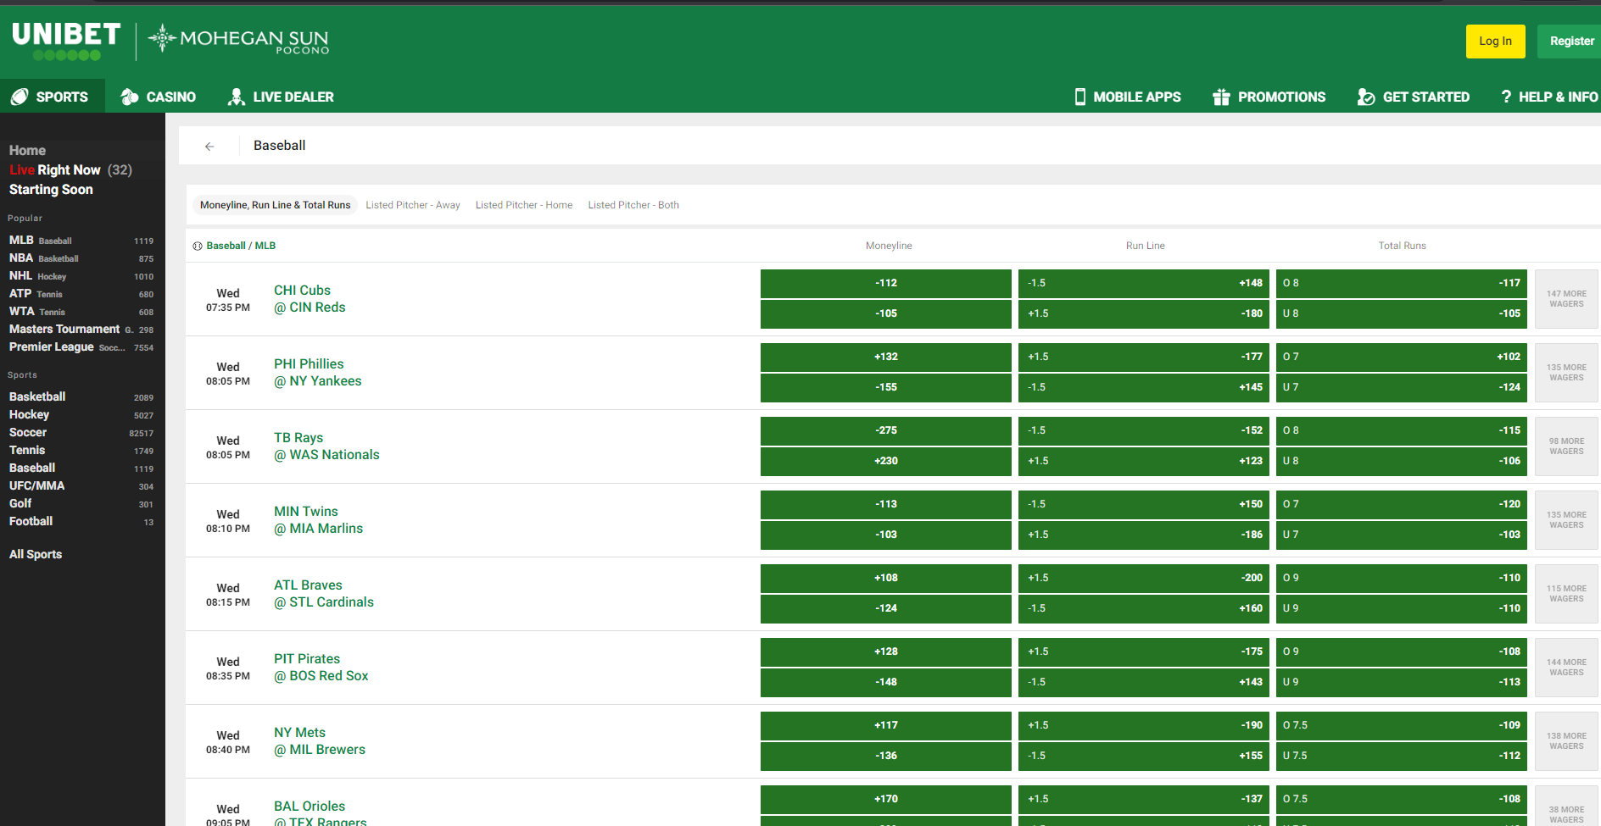Image resolution: width=1601 pixels, height=826 pixels.
Task: Bet CHI Cubs run line -1.5 +148
Action: [1144, 283]
